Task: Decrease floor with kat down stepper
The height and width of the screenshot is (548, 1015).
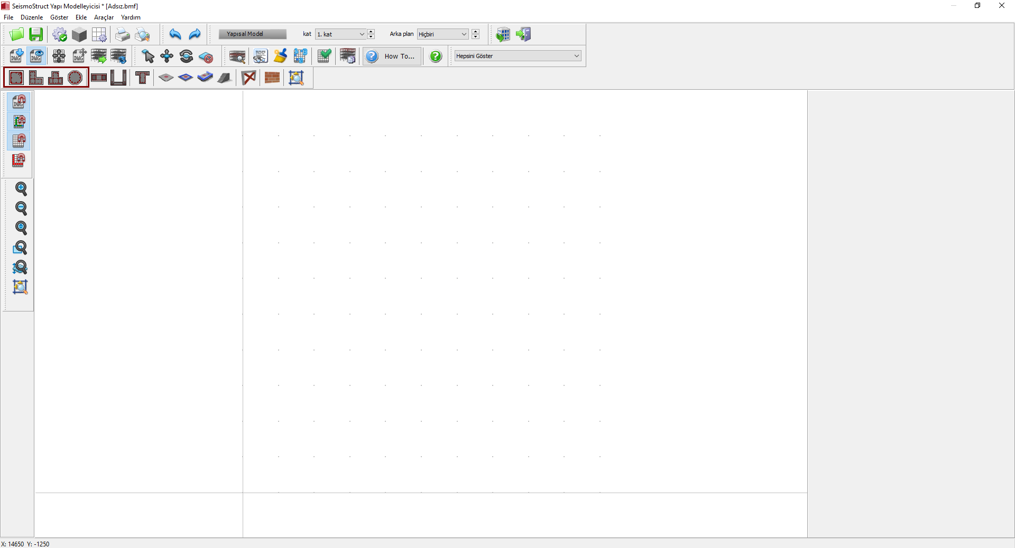Action: [371, 37]
